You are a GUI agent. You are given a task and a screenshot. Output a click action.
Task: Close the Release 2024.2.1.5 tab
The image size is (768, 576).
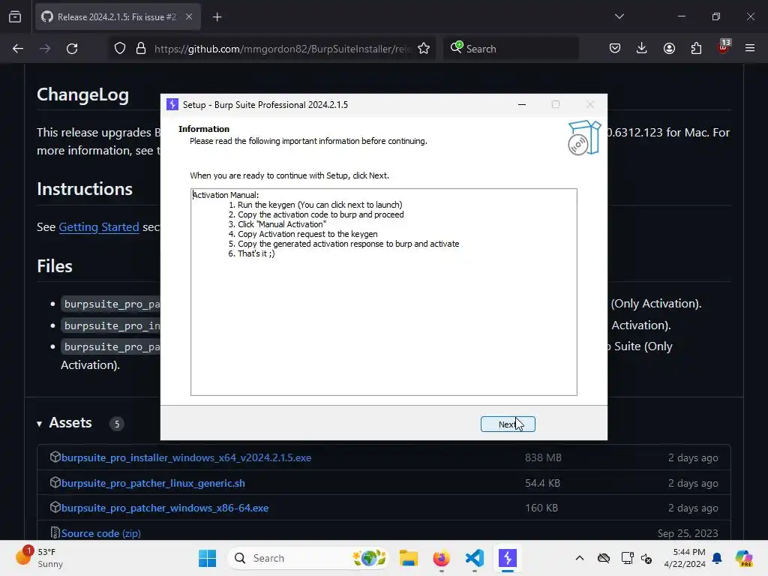[x=189, y=16]
